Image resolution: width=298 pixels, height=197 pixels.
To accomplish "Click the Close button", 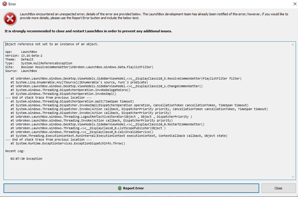I will click(x=278, y=188).
